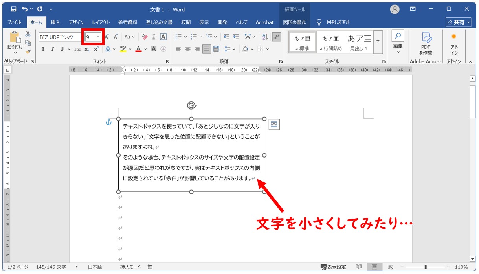
Task: Undo the last action
Action: point(26,9)
